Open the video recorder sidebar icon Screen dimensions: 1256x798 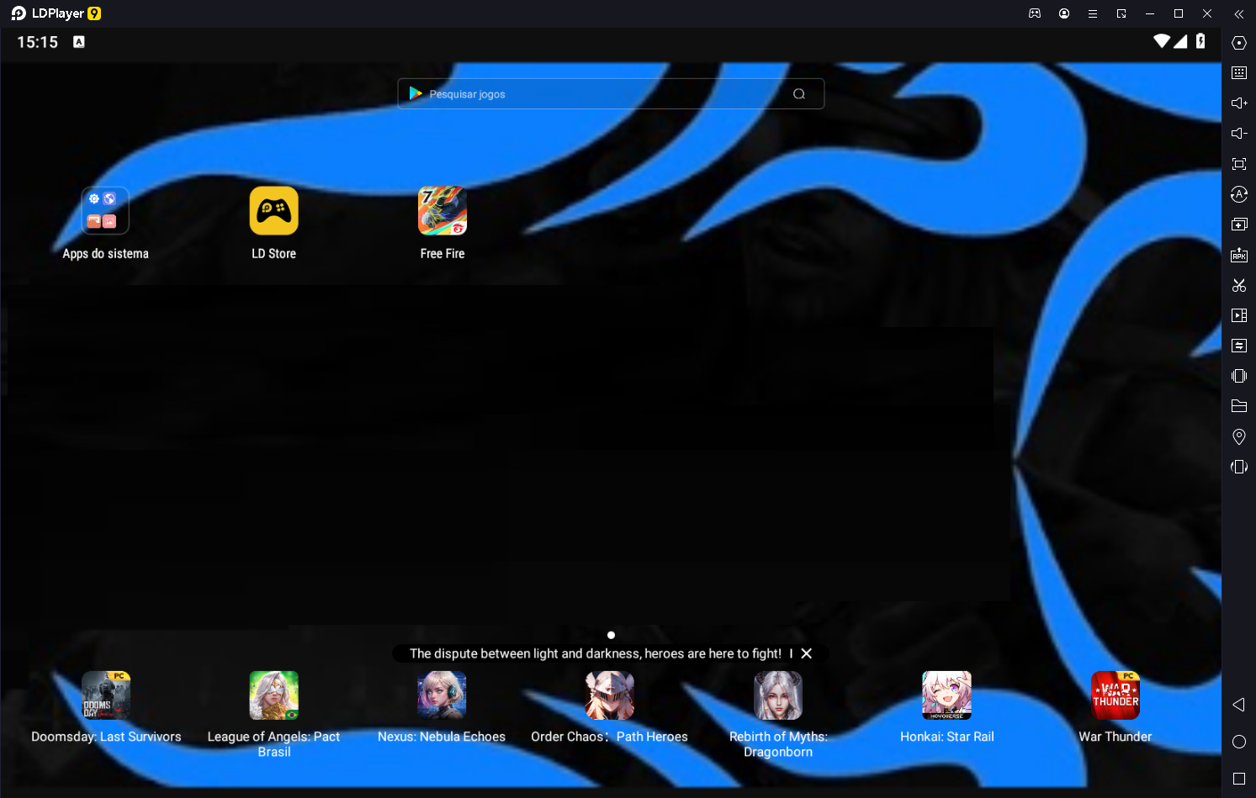pyautogui.click(x=1239, y=315)
